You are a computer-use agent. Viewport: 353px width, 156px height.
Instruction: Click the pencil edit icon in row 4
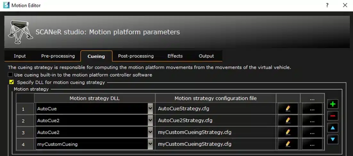pyautogui.click(x=288, y=144)
